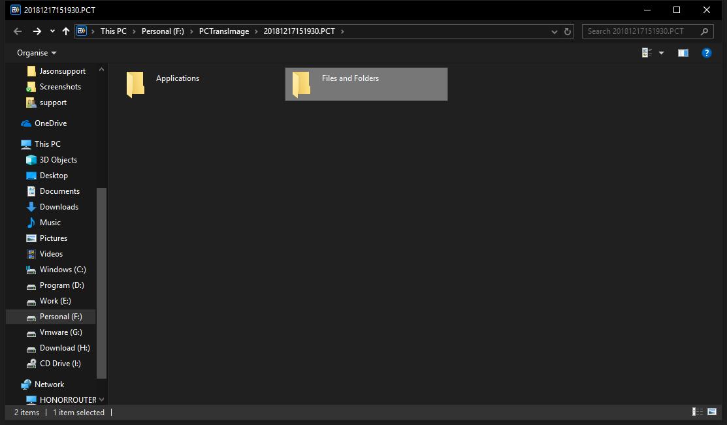Click the search box for 20181217151930.PCT
Image resolution: width=727 pixels, height=425 pixels.
point(647,31)
